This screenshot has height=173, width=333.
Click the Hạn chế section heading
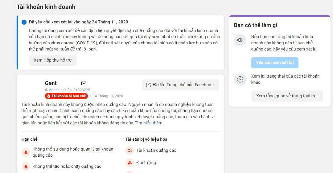(29, 139)
